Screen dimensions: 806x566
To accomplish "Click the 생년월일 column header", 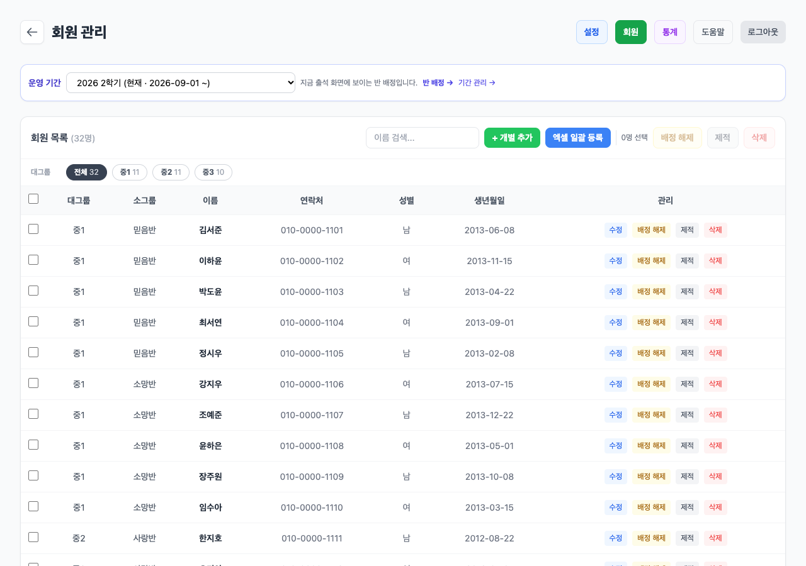I will 489,201.
